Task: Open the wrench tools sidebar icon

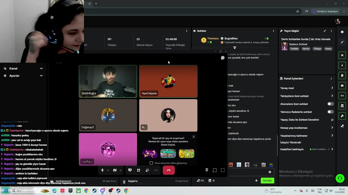Action: coord(342,116)
